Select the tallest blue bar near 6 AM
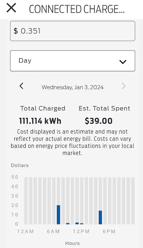 [59, 215]
